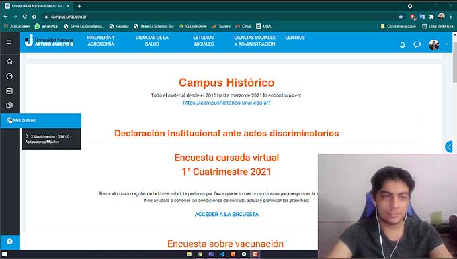Open the Otros marcadores folder
The height and width of the screenshot is (259, 457).
(398, 26)
